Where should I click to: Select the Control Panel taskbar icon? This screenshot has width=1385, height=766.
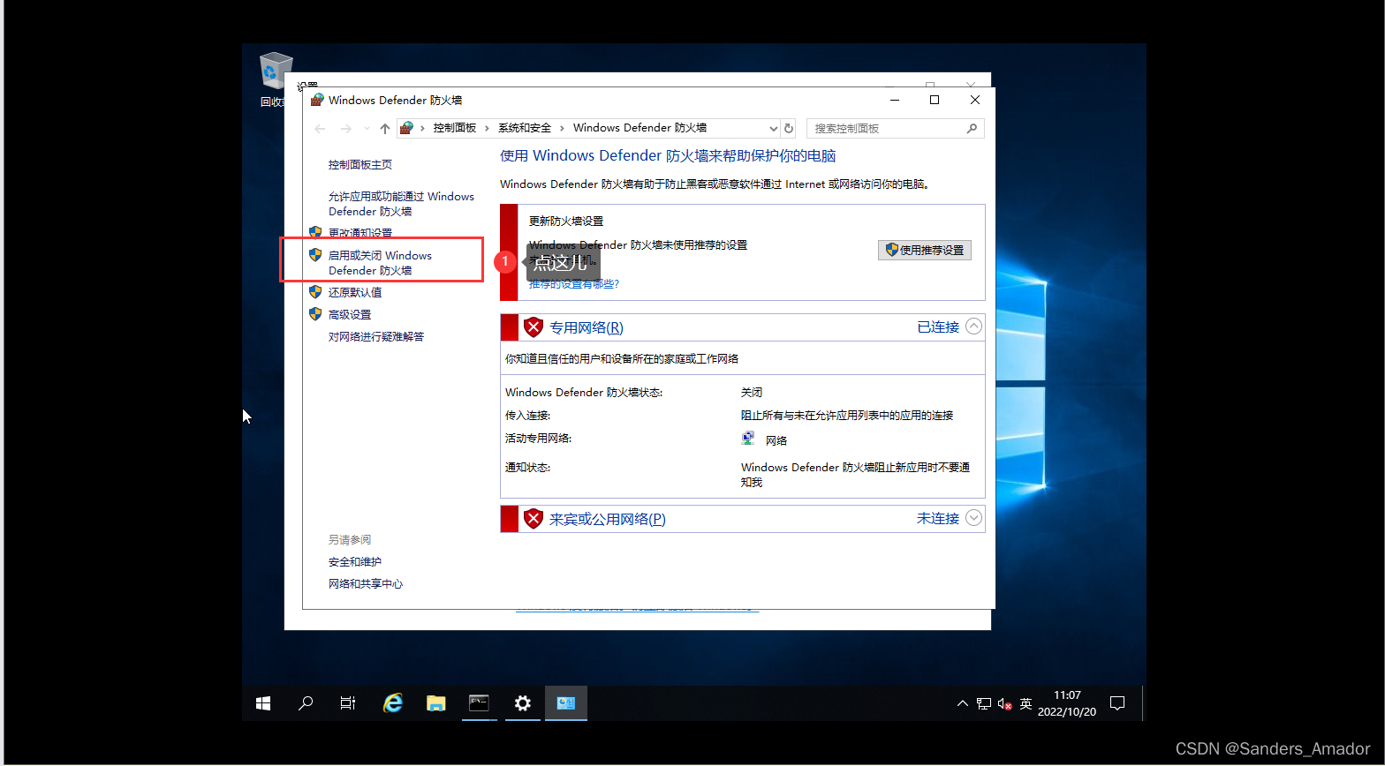pos(566,703)
